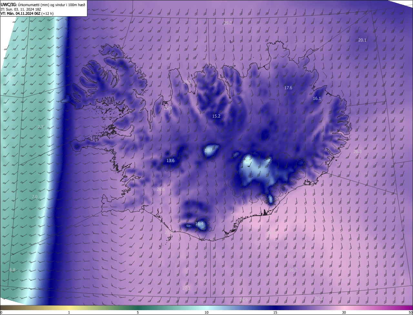Click the 20.1 value label
This screenshot has width=413, height=315.
coord(362,40)
